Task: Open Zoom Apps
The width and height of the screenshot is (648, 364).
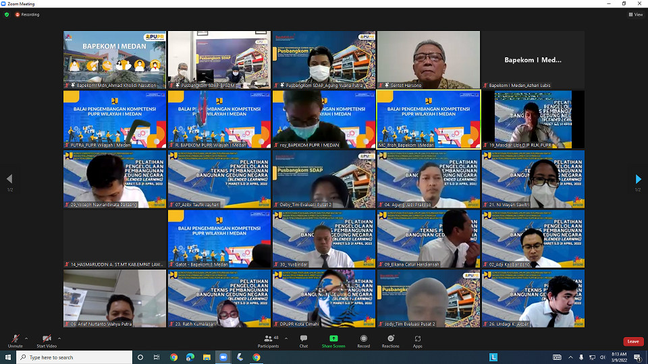Action: (x=417, y=341)
